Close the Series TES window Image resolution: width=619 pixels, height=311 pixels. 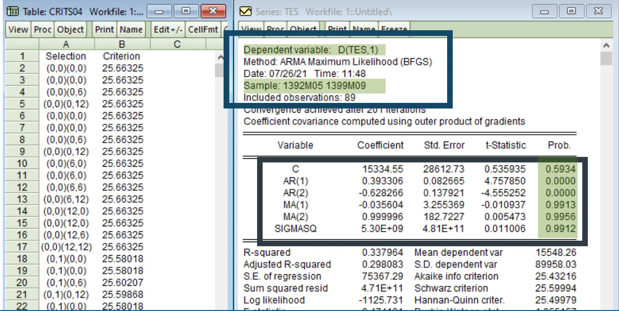[599, 11]
